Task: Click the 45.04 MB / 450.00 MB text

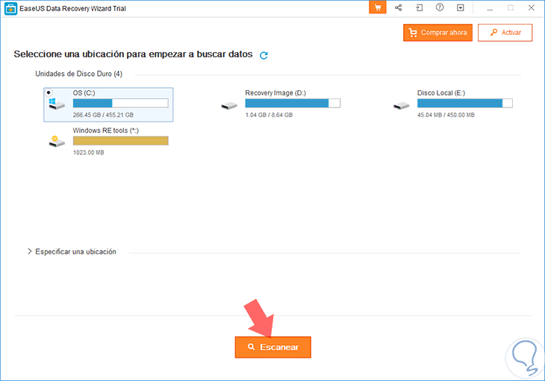Action: 446,115
